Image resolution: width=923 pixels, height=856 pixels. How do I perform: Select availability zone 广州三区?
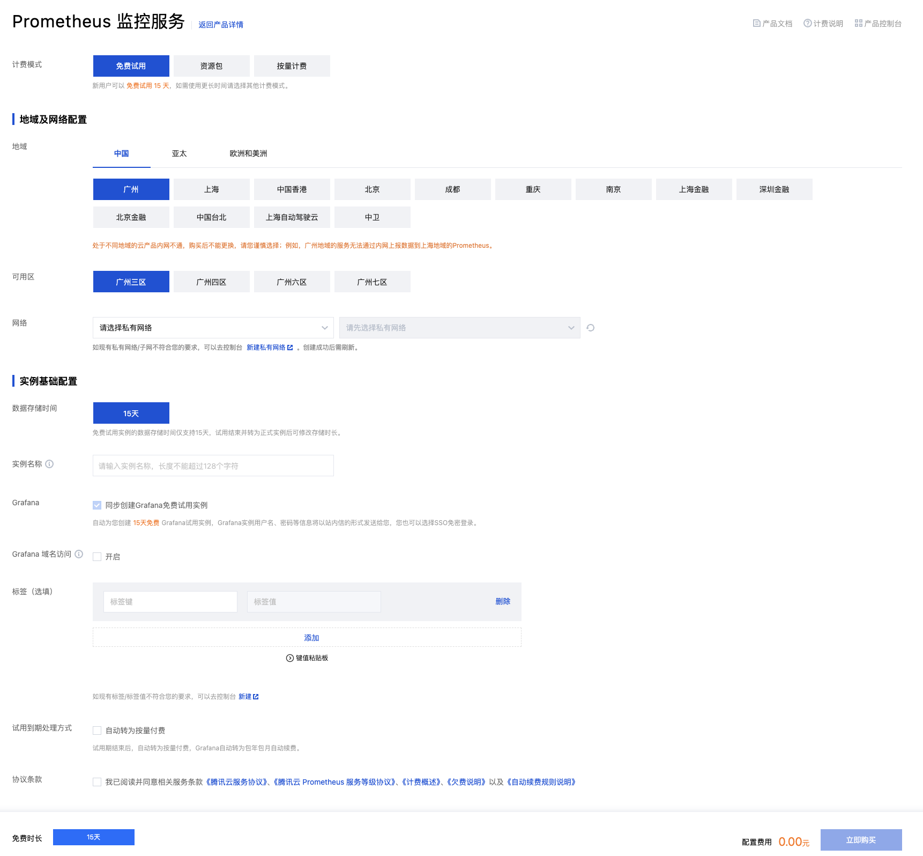(x=131, y=282)
